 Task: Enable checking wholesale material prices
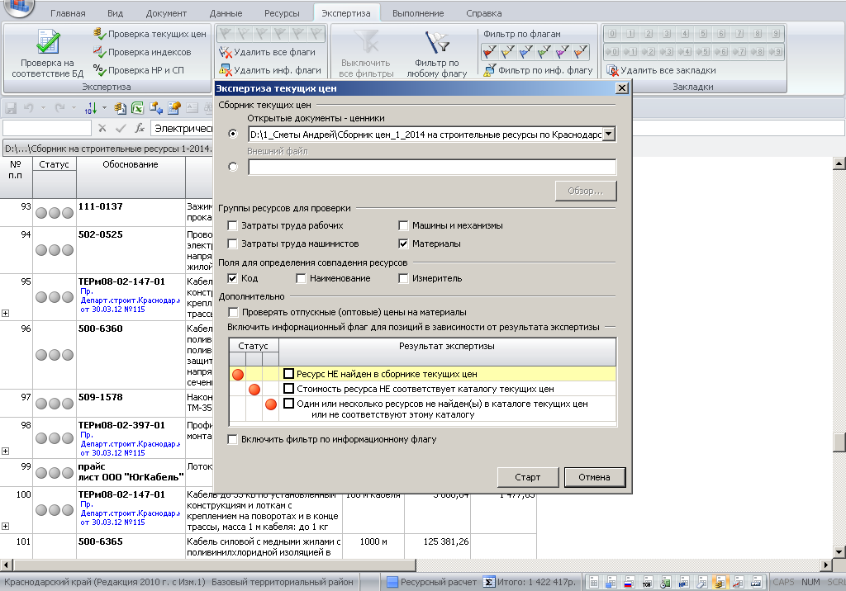click(233, 312)
